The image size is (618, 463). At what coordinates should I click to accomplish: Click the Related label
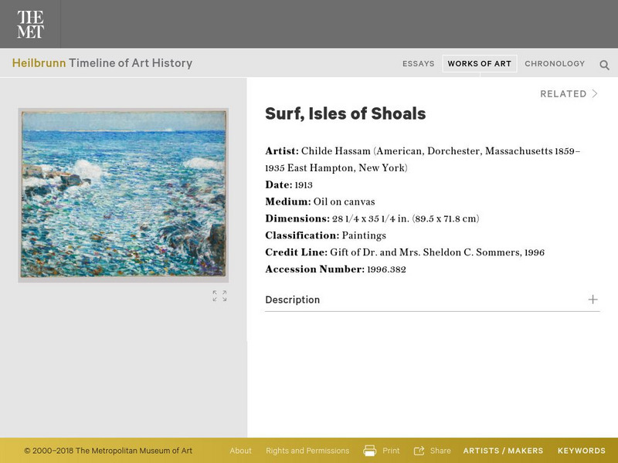[563, 93]
